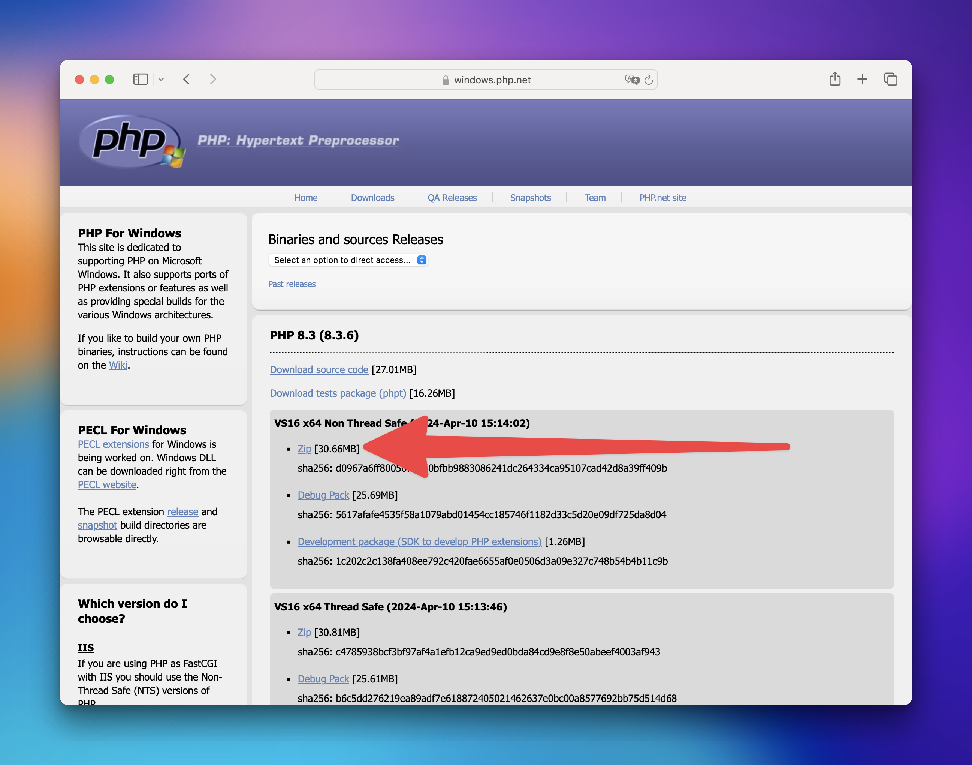Go back with the back arrow
The width and height of the screenshot is (972, 765).
tap(187, 79)
